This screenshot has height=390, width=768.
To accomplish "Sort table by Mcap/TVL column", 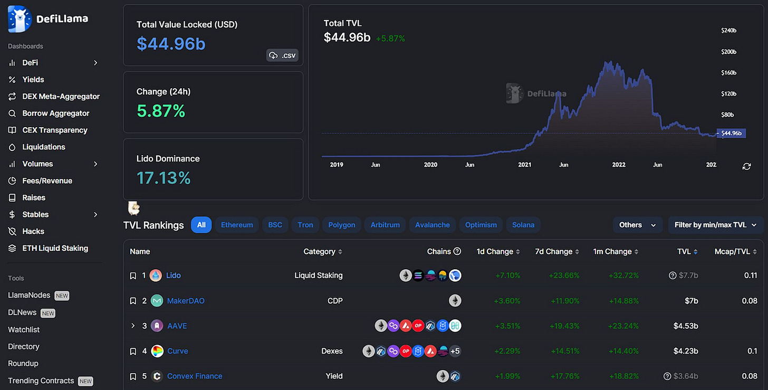I will point(736,252).
